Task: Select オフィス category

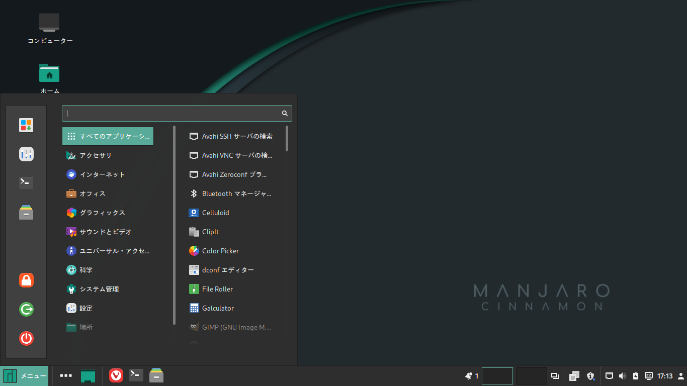Action: (x=108, y=194)
